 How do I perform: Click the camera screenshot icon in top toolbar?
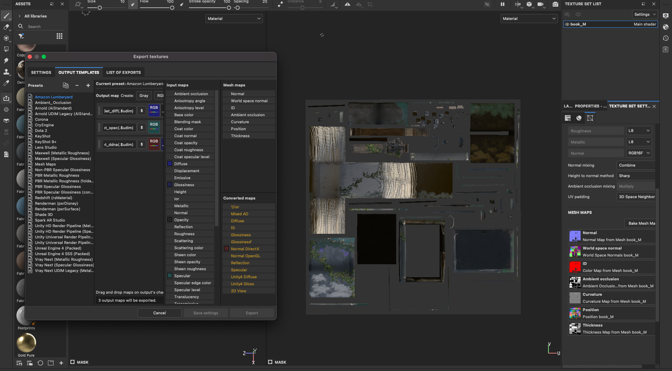(x=555, y=4)
